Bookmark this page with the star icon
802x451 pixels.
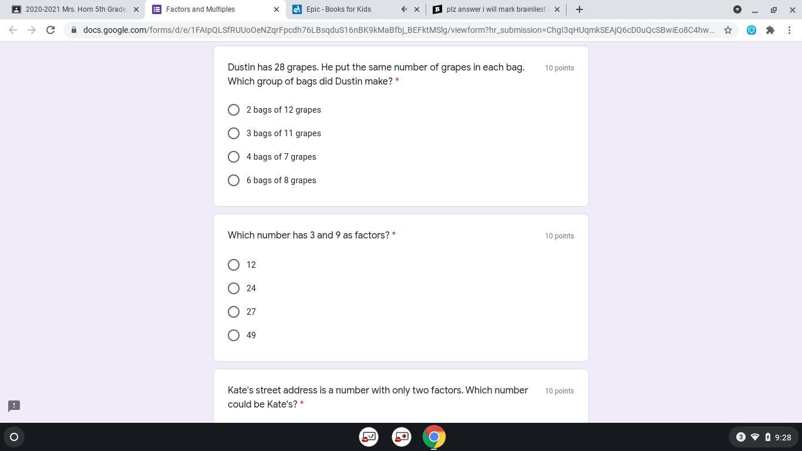pyautogui.click(x=728, y=30)
